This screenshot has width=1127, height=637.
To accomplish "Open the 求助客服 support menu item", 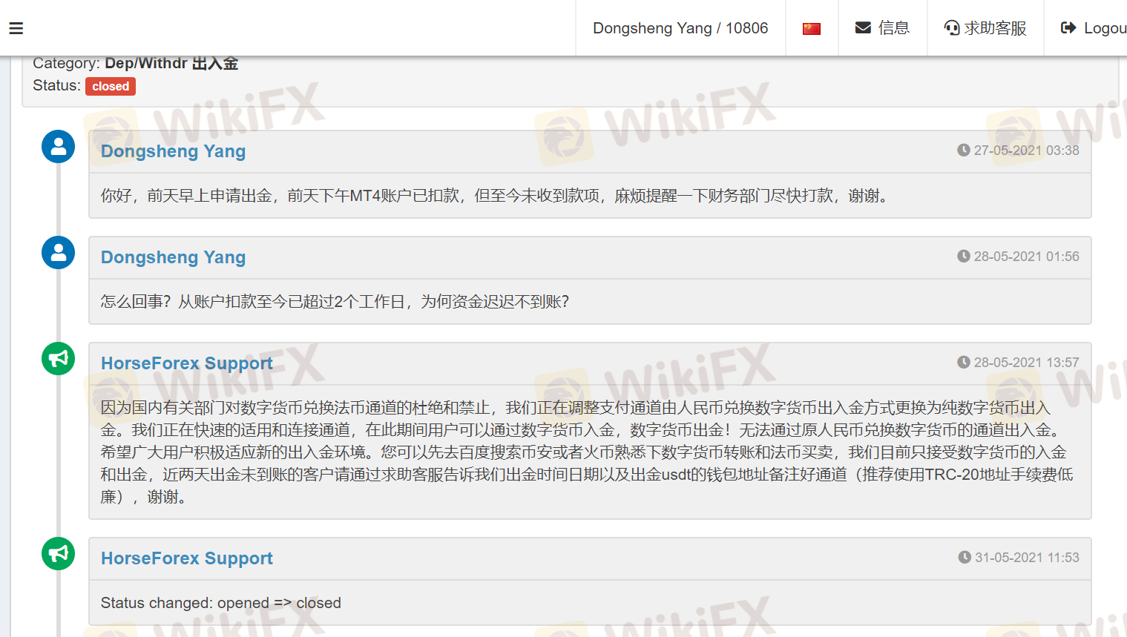I will tap(995, 28).
